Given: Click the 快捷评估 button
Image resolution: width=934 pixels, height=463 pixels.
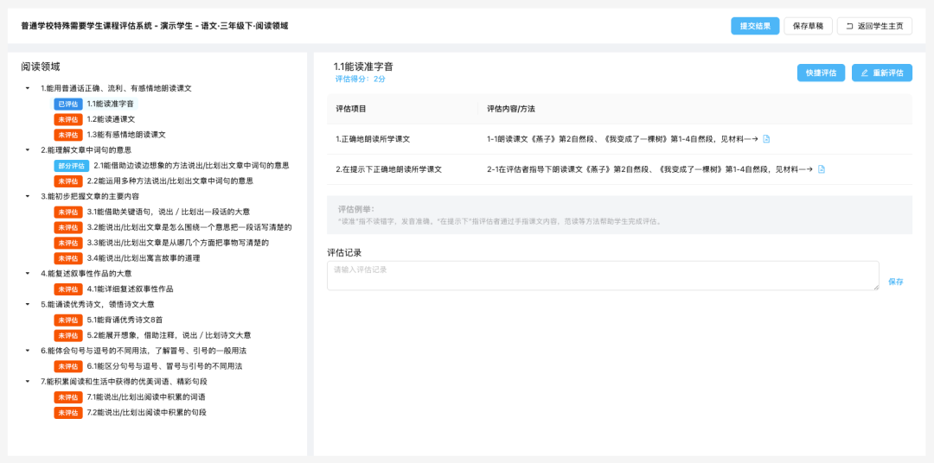Looking at the screenshot, I should 821,73.
